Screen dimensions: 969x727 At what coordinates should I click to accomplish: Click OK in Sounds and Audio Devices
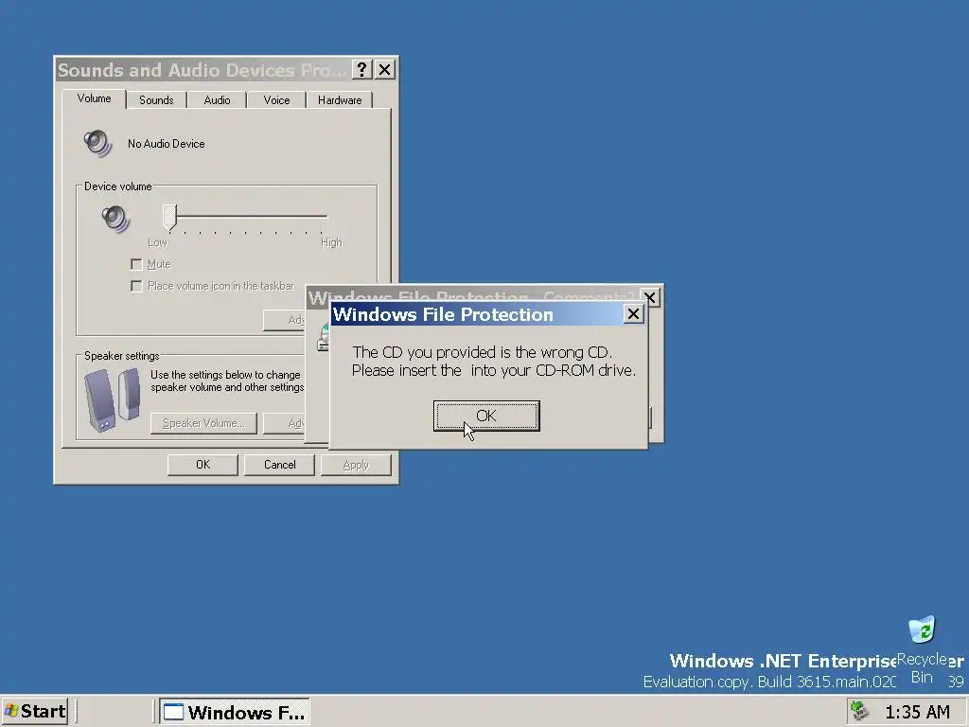(203, 465)
